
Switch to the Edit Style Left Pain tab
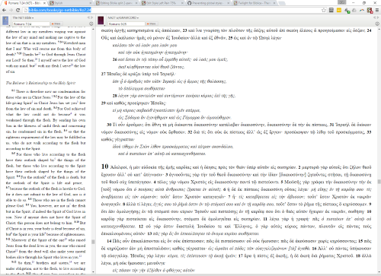pos(162,3)
